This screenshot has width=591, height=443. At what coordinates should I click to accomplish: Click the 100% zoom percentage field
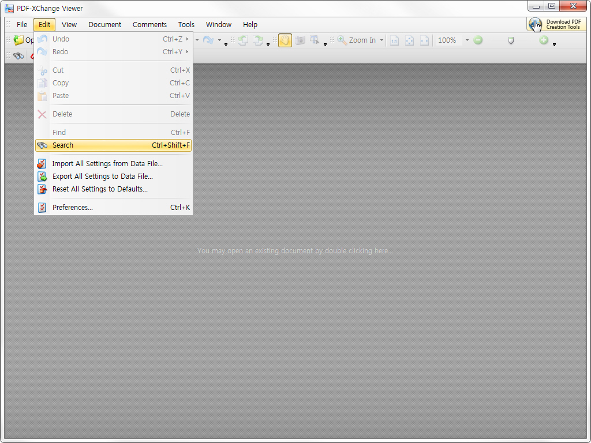(x=448, y=40)
